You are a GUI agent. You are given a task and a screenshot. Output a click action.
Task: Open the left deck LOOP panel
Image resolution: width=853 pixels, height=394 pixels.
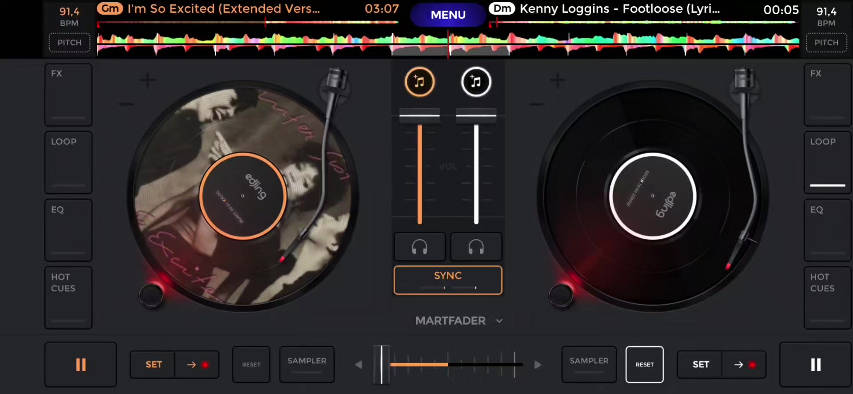click(x=68, y=162)
